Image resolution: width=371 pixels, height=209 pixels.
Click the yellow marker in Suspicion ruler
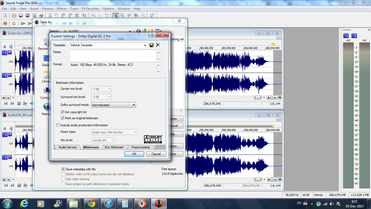[273, 44]
